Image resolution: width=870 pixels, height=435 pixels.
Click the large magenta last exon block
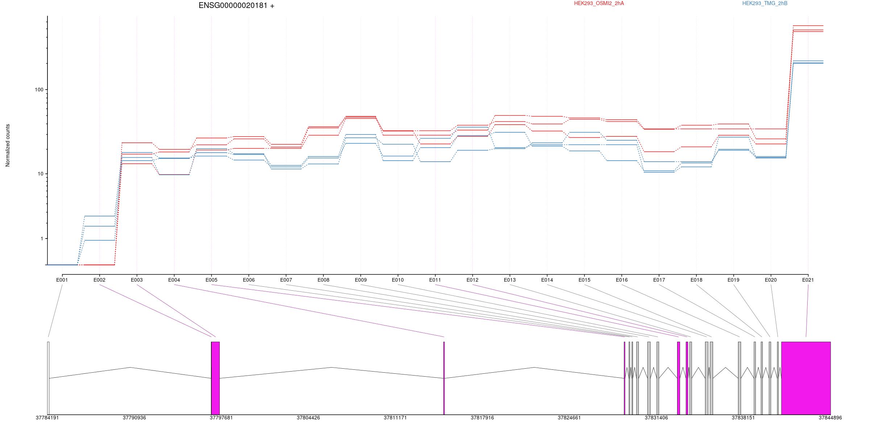[x=806, y=378]
